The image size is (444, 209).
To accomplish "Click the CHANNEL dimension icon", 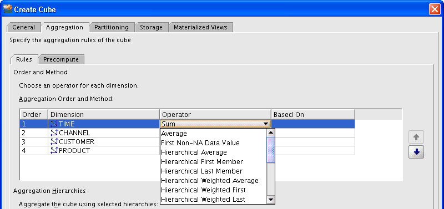I will point(54,132).
